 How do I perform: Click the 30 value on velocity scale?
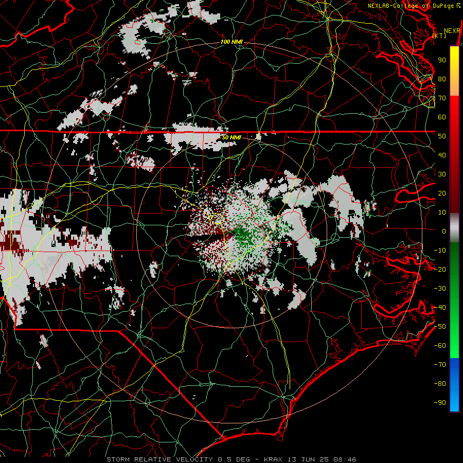(x=442, y=174)
